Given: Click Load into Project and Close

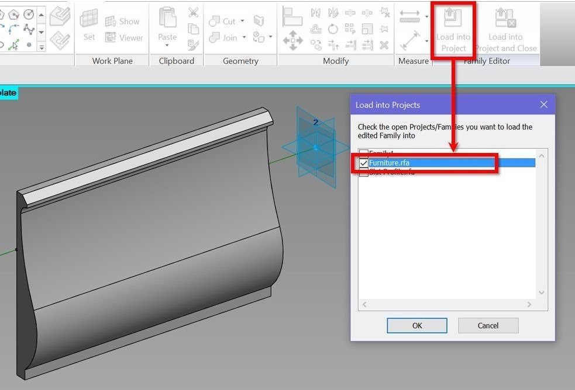Looking at the screenshot, I should [x=506, y=30].
